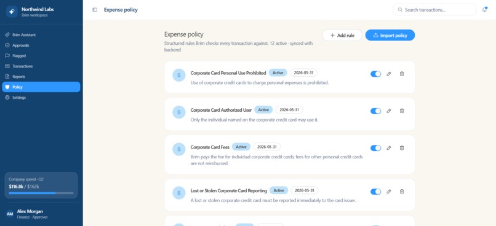Click 2026-05-31 date on Personal Use Prohibited
The image size is (496, 226).
coord(303,72)
